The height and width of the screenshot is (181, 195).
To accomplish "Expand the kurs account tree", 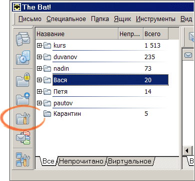I will (39, 46).
